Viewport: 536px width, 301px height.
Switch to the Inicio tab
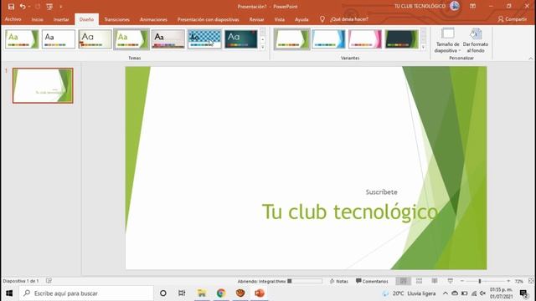37,19
